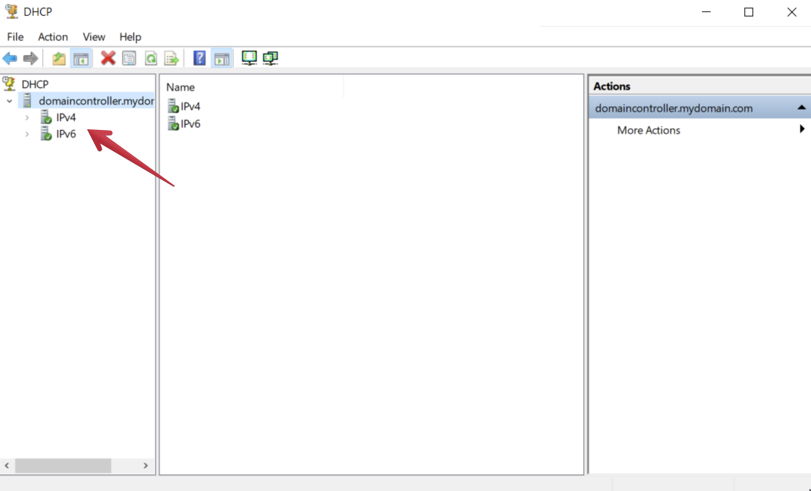
Task: Open the View menu
Action: pyautogui.click(x=94, y=37)
